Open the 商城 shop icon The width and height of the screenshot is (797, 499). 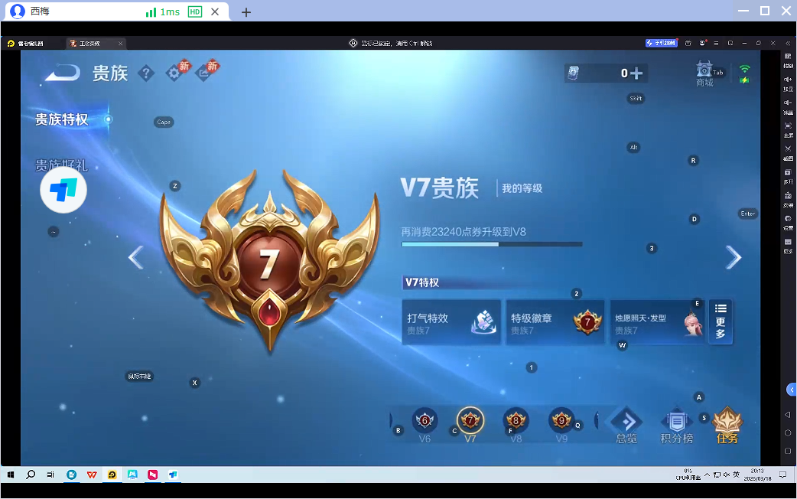704,72
